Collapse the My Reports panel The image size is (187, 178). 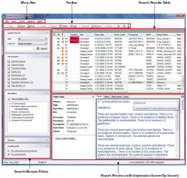[x=47, y=56]
